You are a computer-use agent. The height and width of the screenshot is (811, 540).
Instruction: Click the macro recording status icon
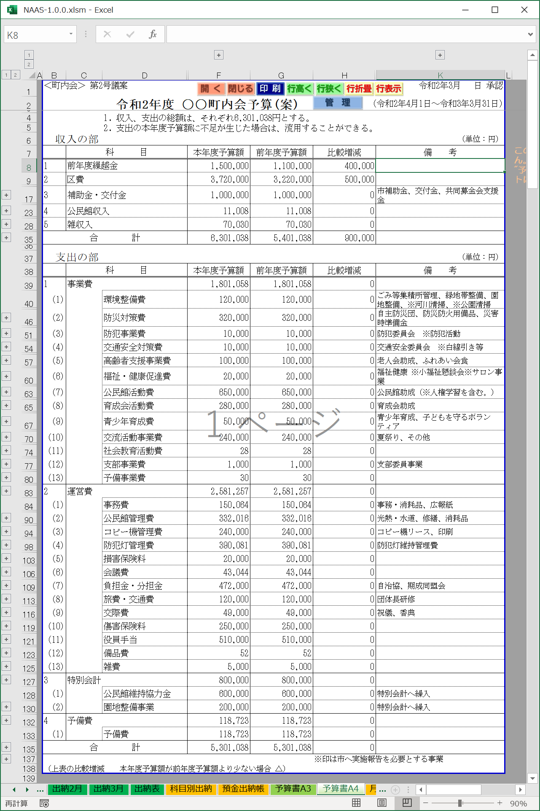44,803
